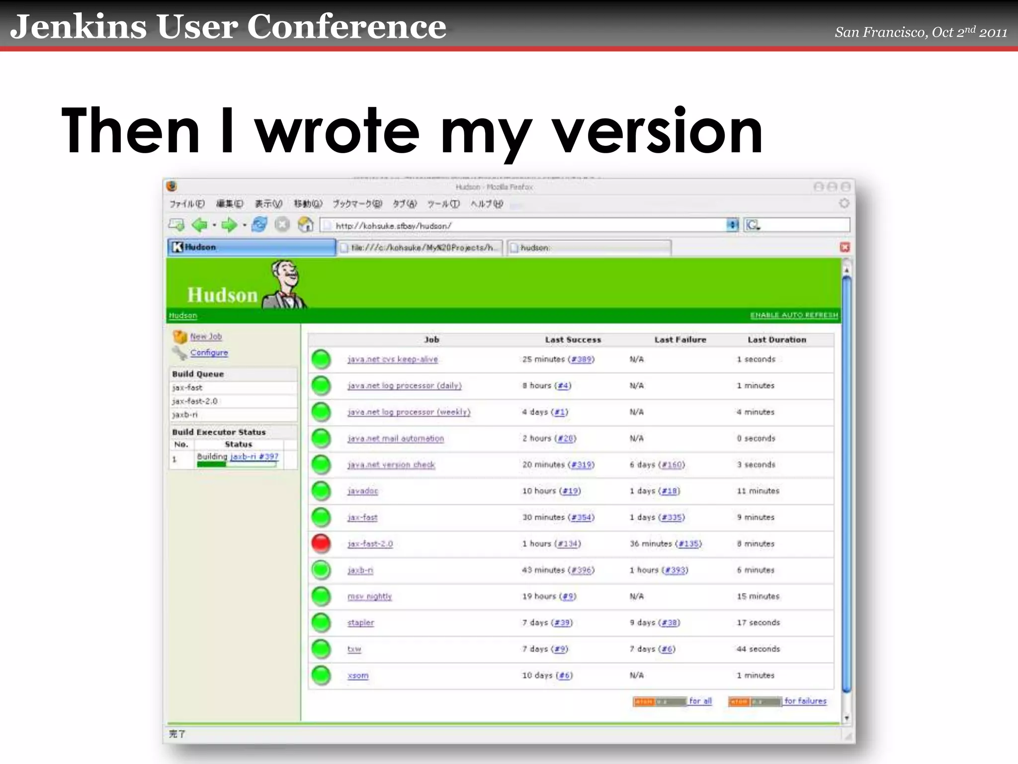Screen dimensions: 1018x764
Task: Click the Stop loading icon
Action: pos(282,225)
